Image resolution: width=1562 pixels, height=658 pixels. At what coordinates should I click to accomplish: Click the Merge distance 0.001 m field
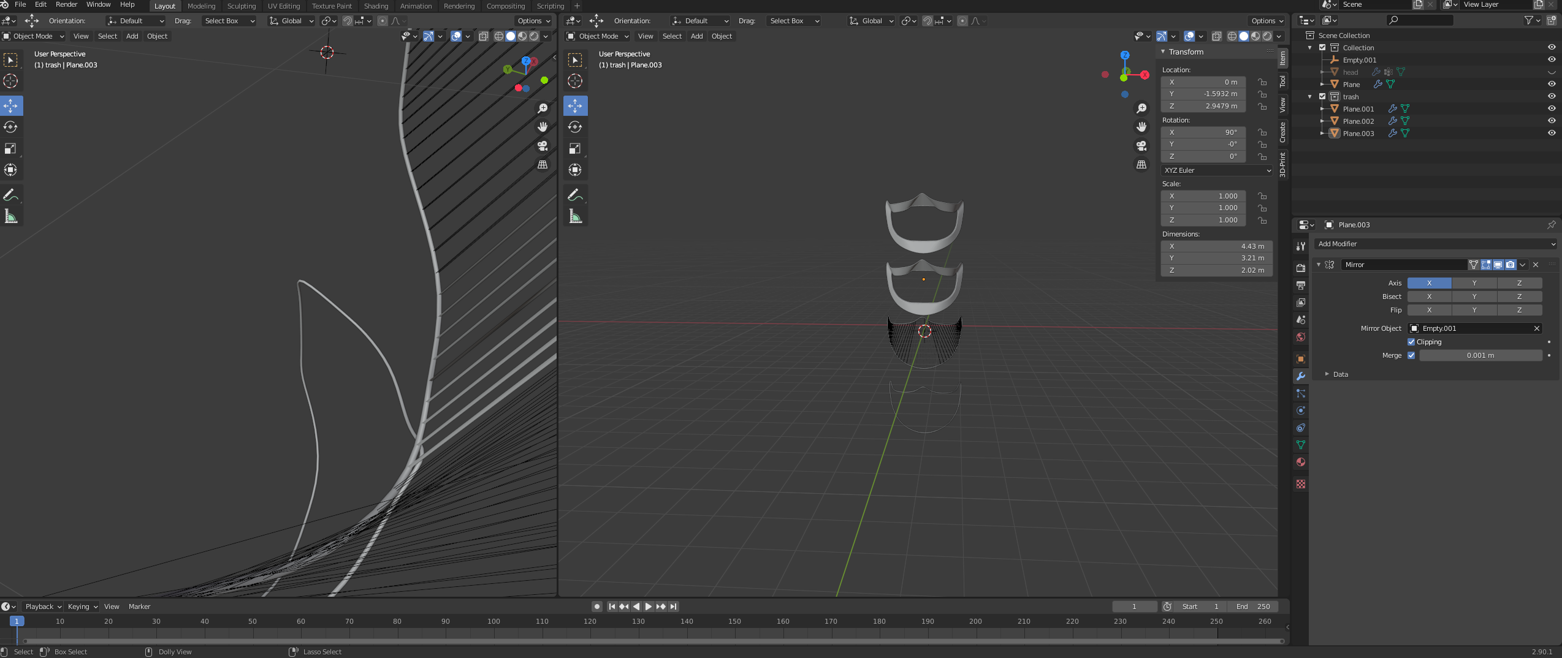[x=1480, y=355]
